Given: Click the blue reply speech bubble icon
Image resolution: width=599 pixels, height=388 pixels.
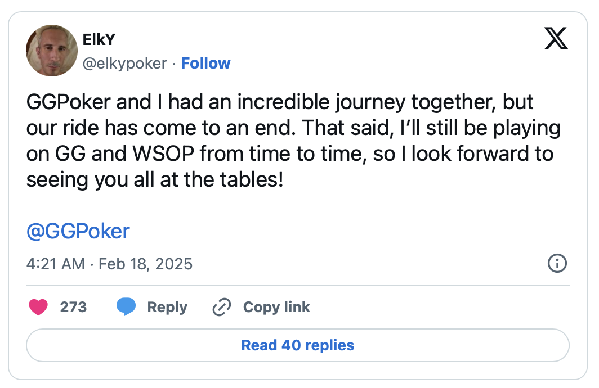Looking at the screenshot, I should pos(126,307).
